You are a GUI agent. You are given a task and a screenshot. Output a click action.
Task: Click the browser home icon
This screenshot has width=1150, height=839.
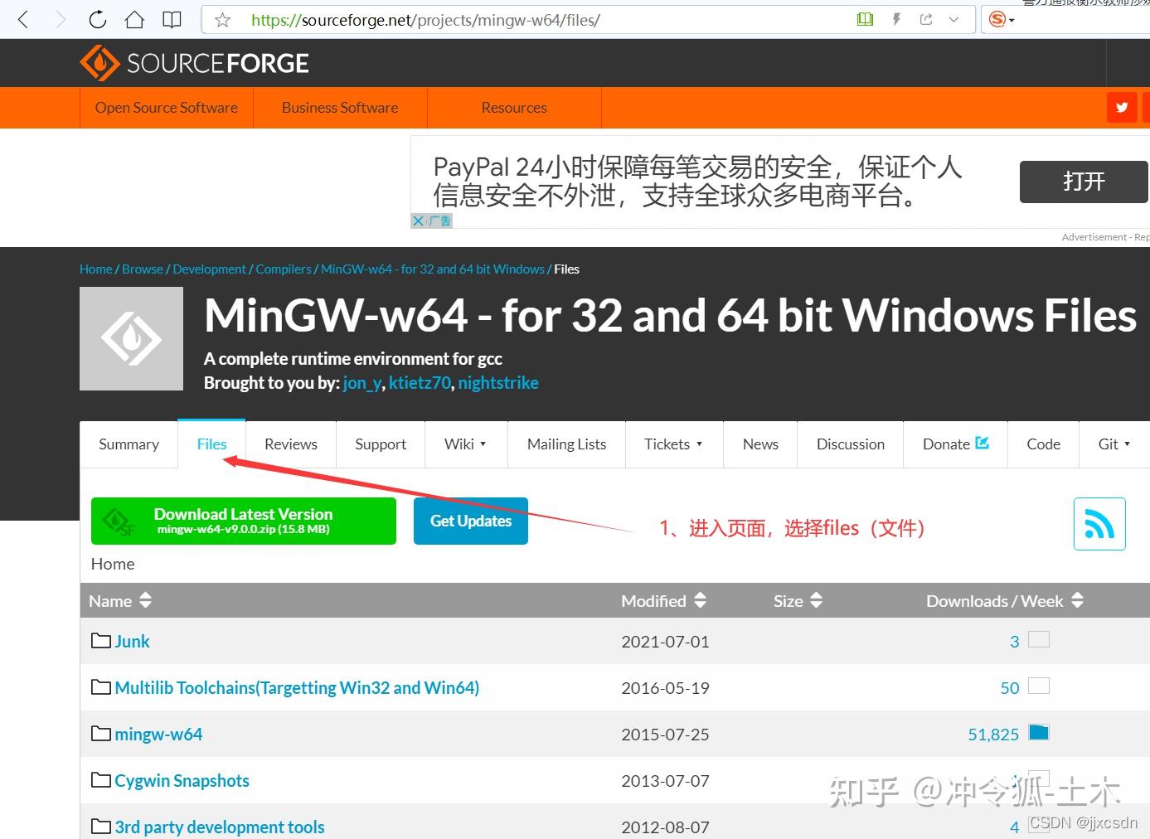tap(134, 19)
